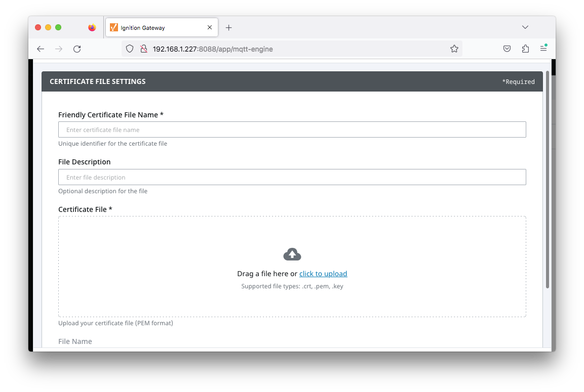Open the extensions puzzle icon
The height and width of the screenshot is (392, 584).
526,49
